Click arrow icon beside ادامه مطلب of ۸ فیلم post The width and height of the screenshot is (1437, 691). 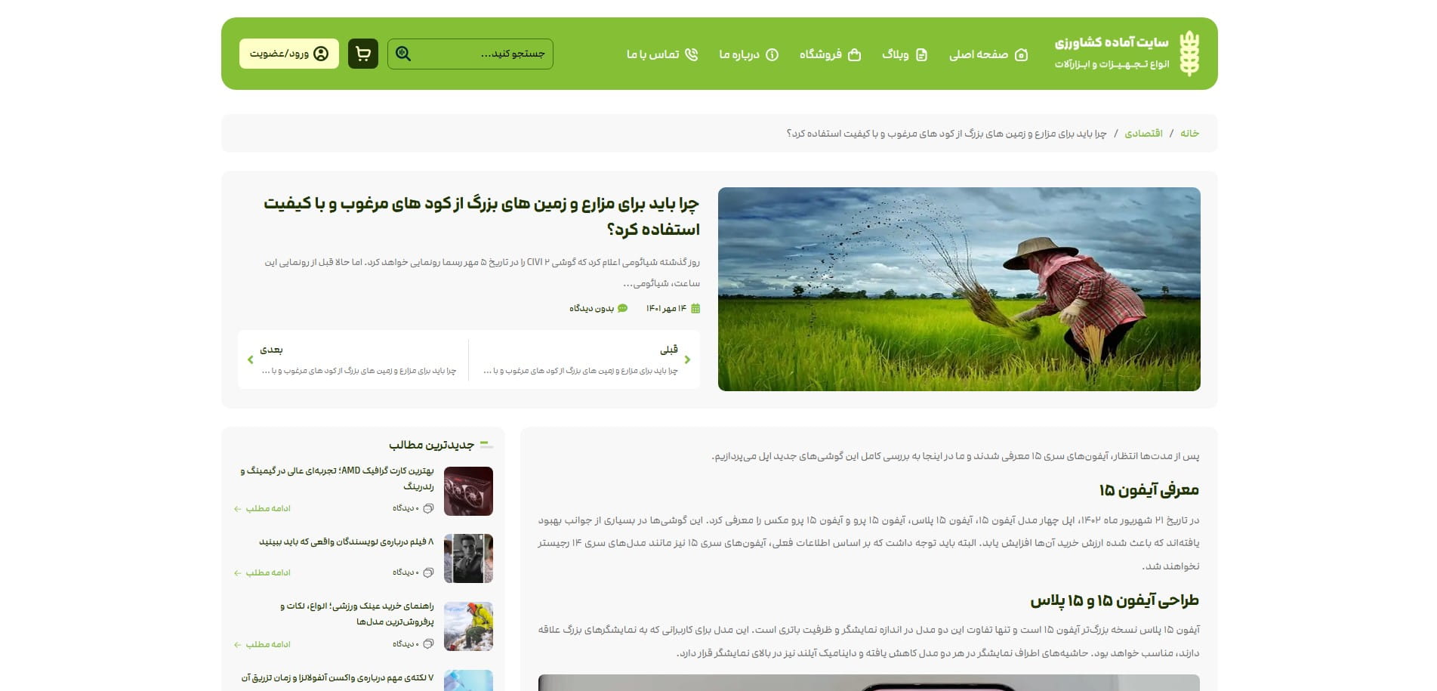coord(238,573)
